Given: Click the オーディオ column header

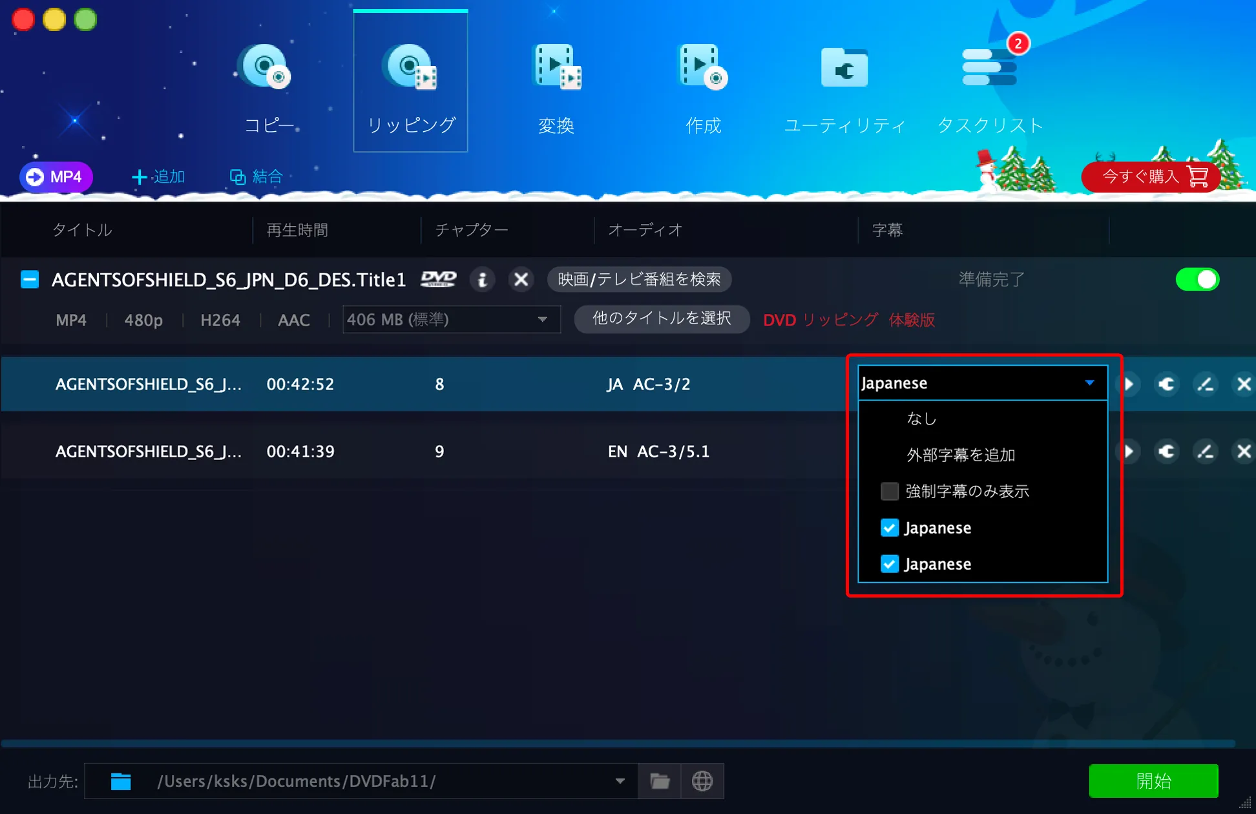Looking at the screenshot, I should (x=645, y=230).
